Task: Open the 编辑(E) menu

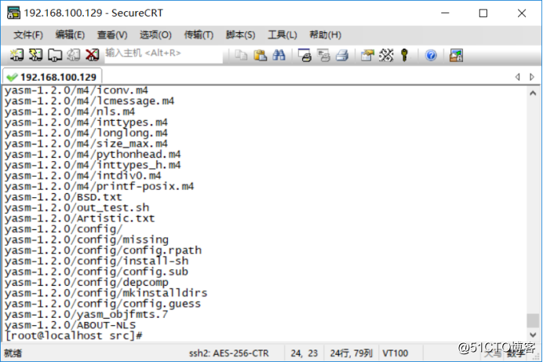Action: tap(70, 35)
